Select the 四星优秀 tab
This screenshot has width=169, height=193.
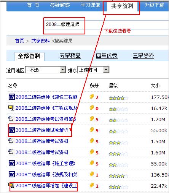(107, 56)
